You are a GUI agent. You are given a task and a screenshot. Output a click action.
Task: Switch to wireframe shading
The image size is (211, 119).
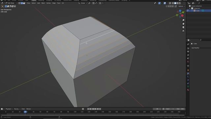pyautogui.click(x=173, y=3)
